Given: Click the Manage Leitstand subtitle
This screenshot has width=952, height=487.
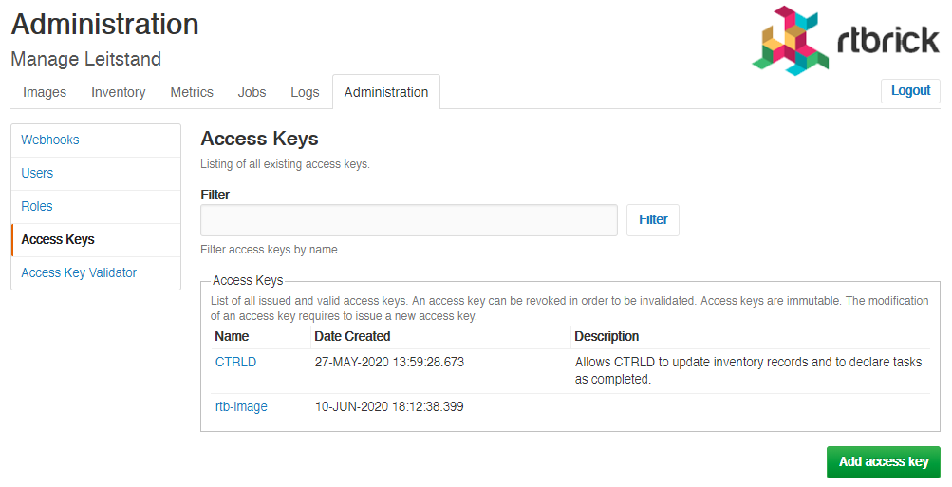Looking at the screenshot, I should coord(86,59).
